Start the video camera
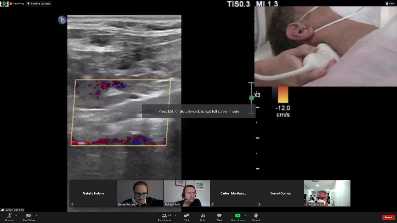The height and width of the screenshot is (223, 397). pos(28,217)
